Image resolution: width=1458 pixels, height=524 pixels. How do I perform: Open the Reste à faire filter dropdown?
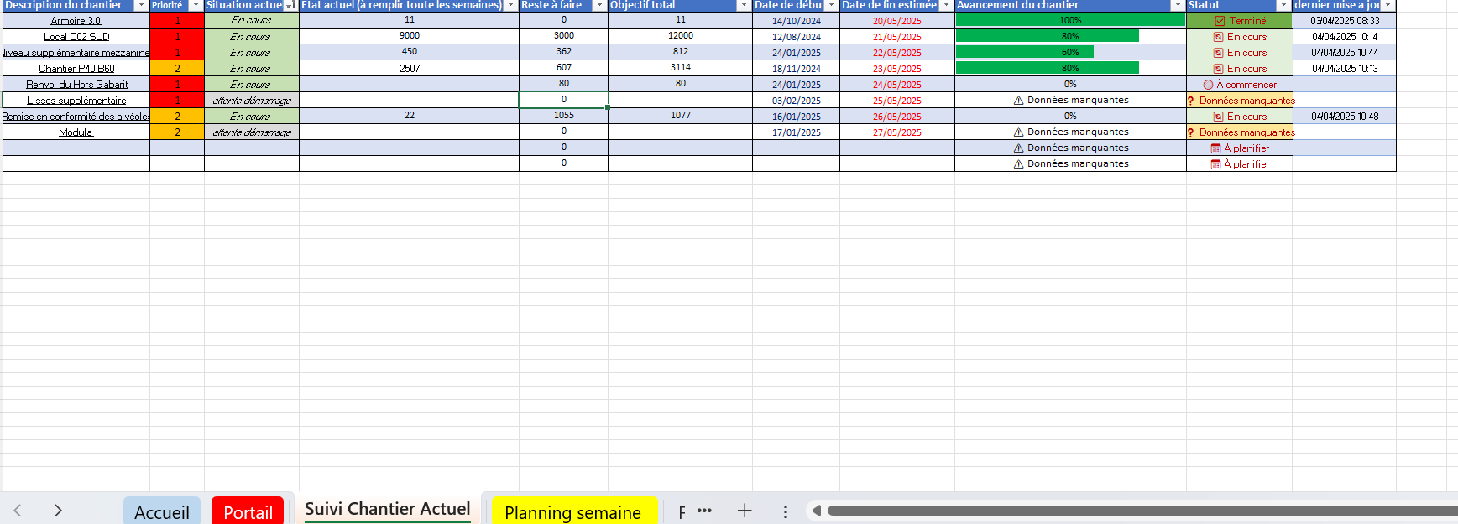[x=598, y=5]
